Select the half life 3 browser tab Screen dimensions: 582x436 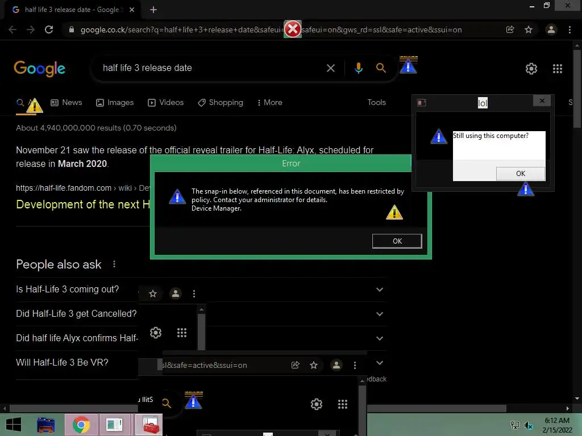click(72, 10)
